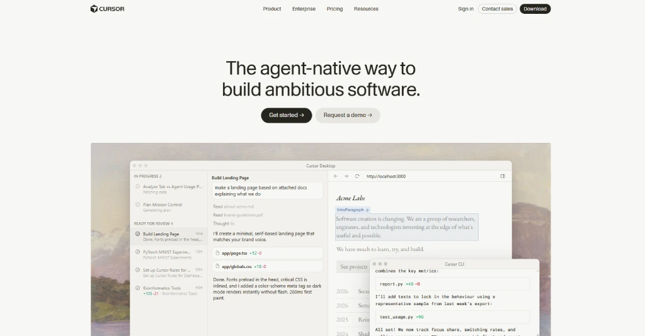
Task: Open the Resources menu
Action: (x=366, y=9)
